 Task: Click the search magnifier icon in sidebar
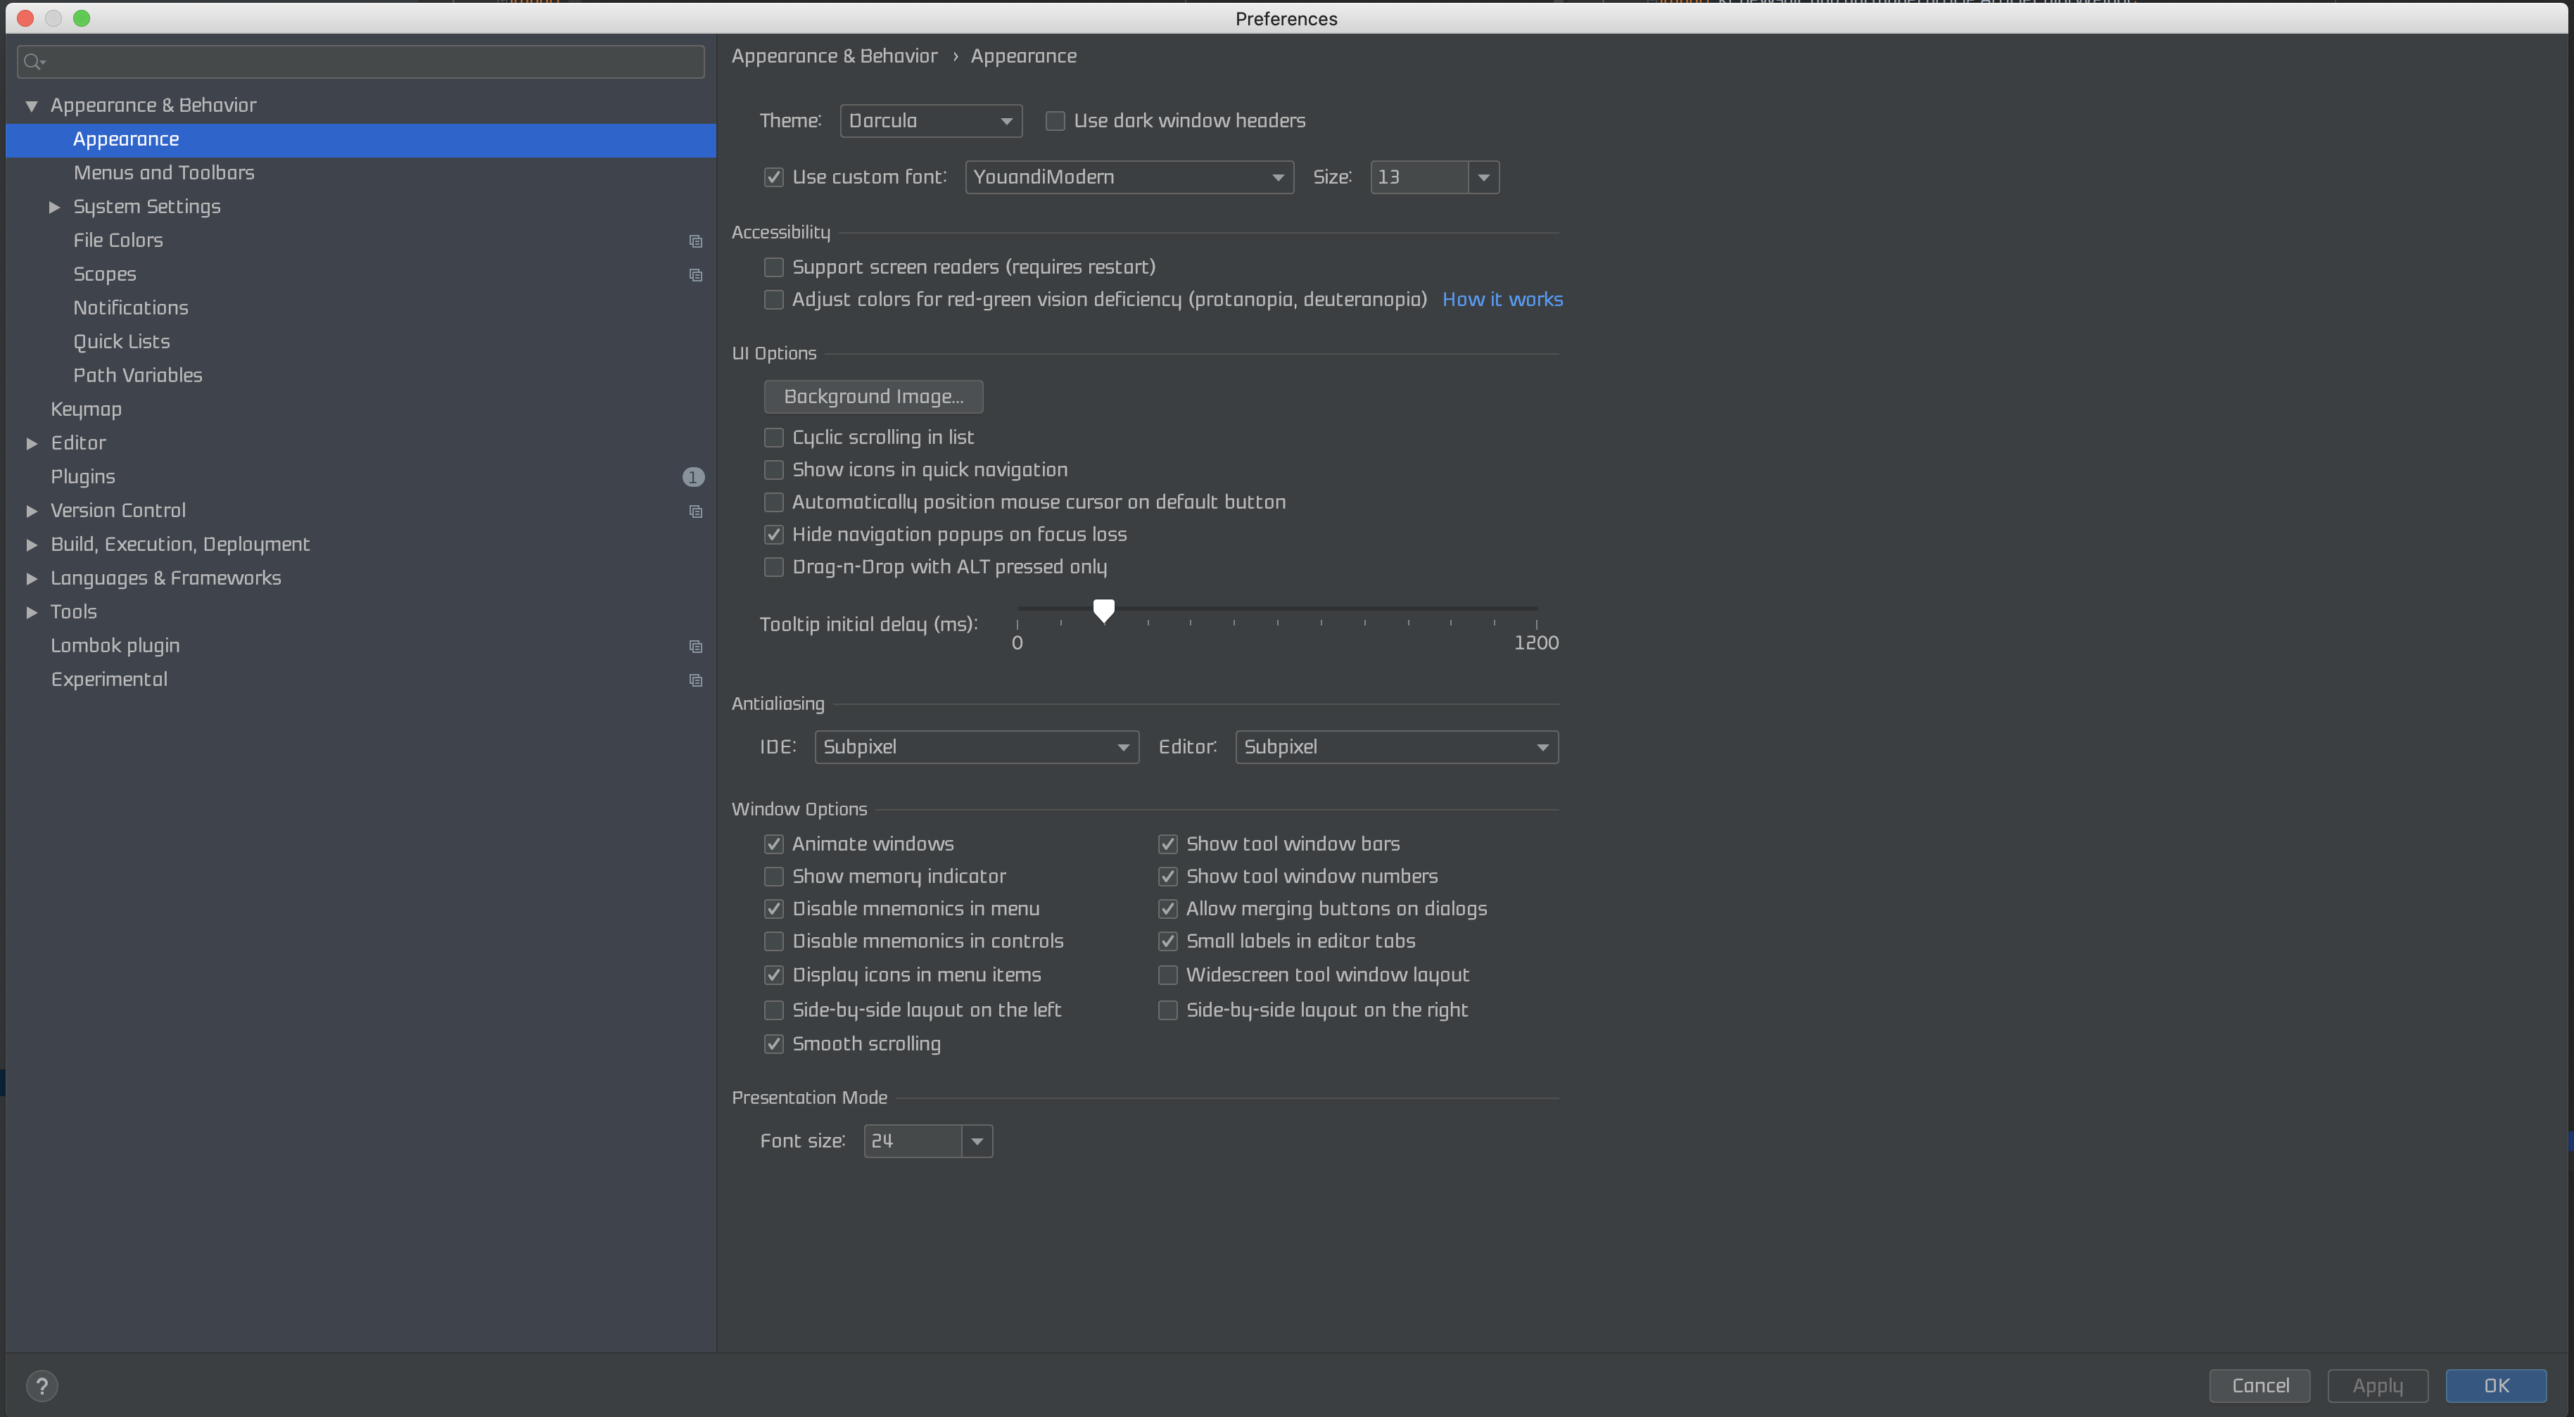pos(33,62)
